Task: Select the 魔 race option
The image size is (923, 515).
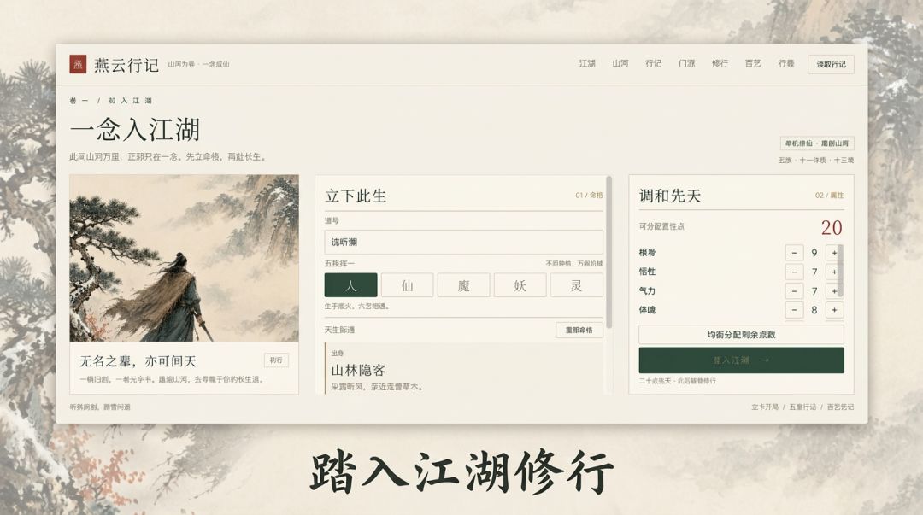Action: click(x=464, y=285)
